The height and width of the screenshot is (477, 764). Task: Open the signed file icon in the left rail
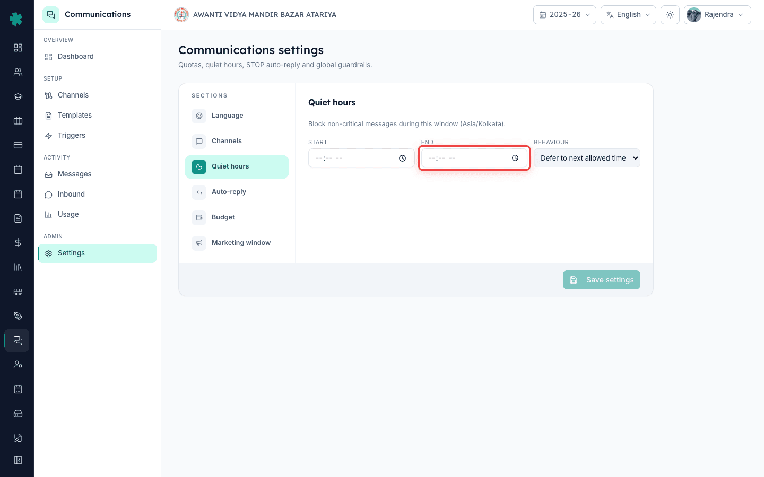click(x=18, y=438)
